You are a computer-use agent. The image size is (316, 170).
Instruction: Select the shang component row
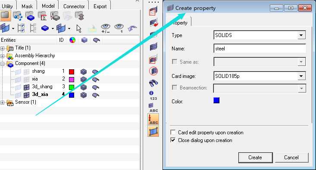[38, 71]
